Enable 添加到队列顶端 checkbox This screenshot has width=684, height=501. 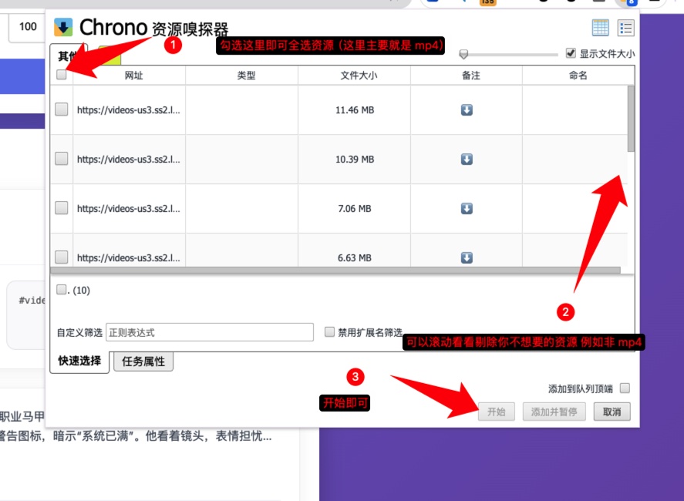click(625, 388)
